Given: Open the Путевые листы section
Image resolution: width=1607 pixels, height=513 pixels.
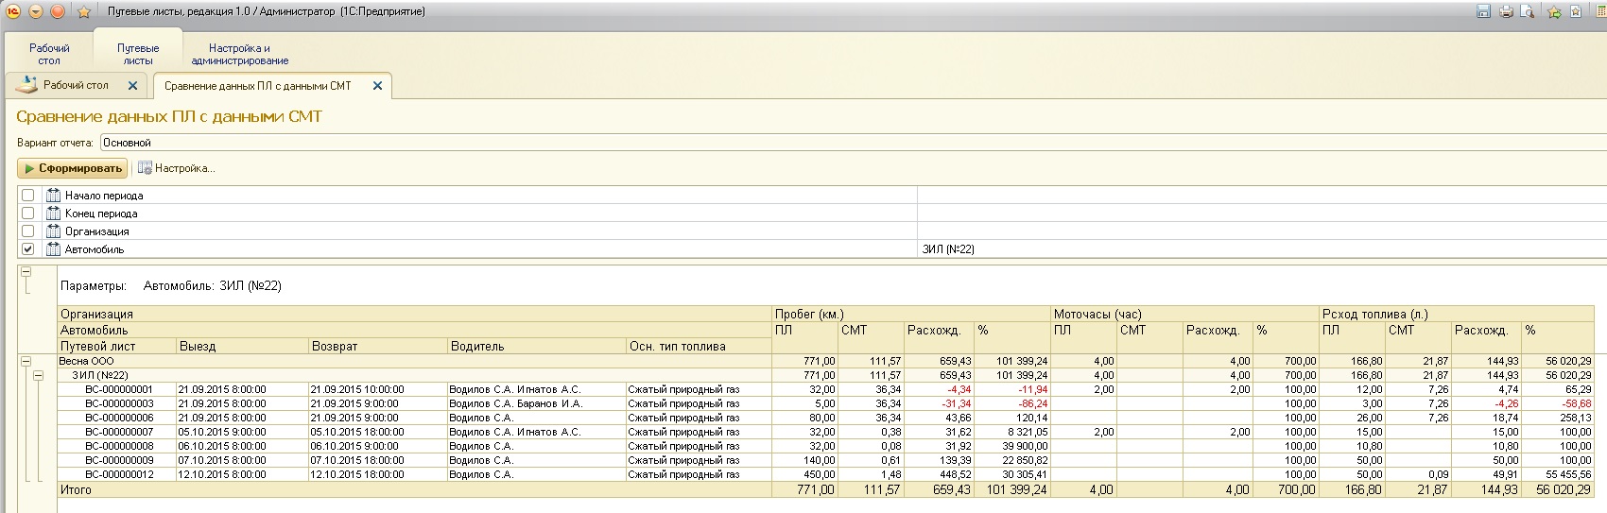Looking at the screenshot, I should point(138,54).
